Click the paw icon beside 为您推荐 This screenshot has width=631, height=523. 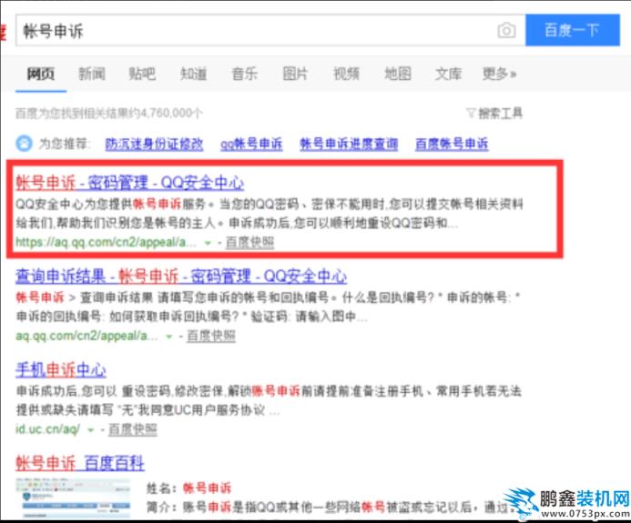click(24, 144)
